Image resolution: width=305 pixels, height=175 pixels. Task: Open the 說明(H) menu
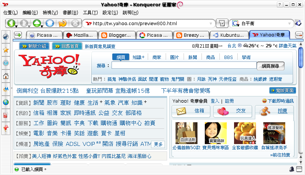pyautogui.click(x=131, y=13)
